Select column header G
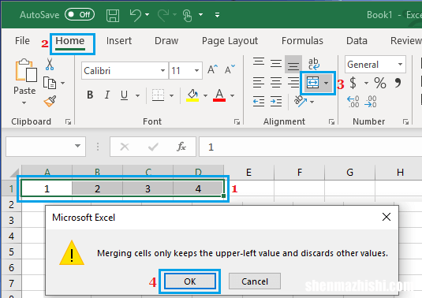 [x=349, y=172]
